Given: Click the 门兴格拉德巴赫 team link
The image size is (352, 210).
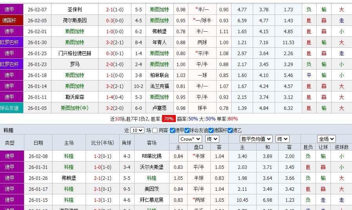Looking at the screenshot, I should point(75,53).
